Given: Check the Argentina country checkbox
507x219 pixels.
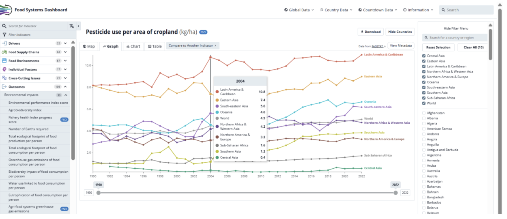Looking at the screenshot, I should [424, 155].
